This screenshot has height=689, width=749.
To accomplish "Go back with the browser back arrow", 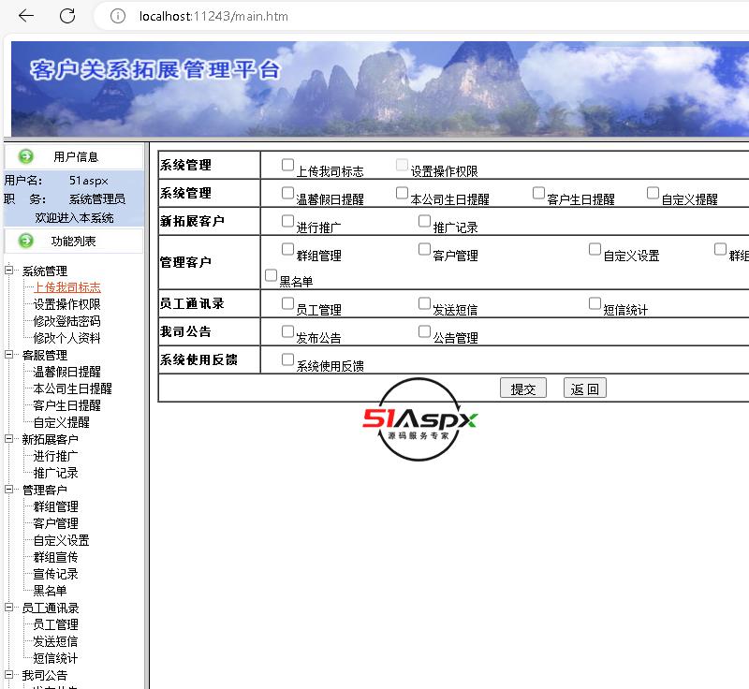I will point(26,16).
